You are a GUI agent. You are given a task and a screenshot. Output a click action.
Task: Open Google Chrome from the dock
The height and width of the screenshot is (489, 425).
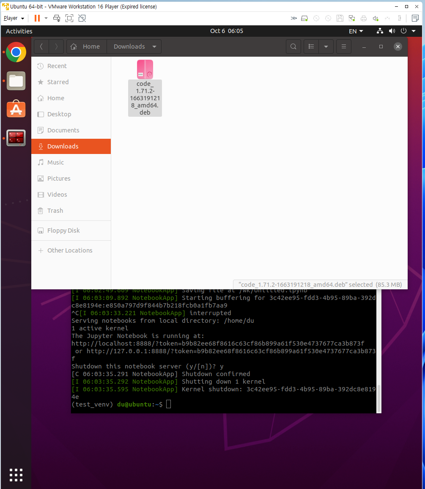tap(16, 52)
